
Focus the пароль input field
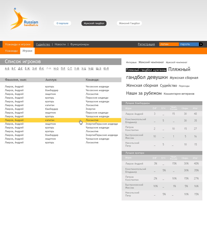point(189,44)
